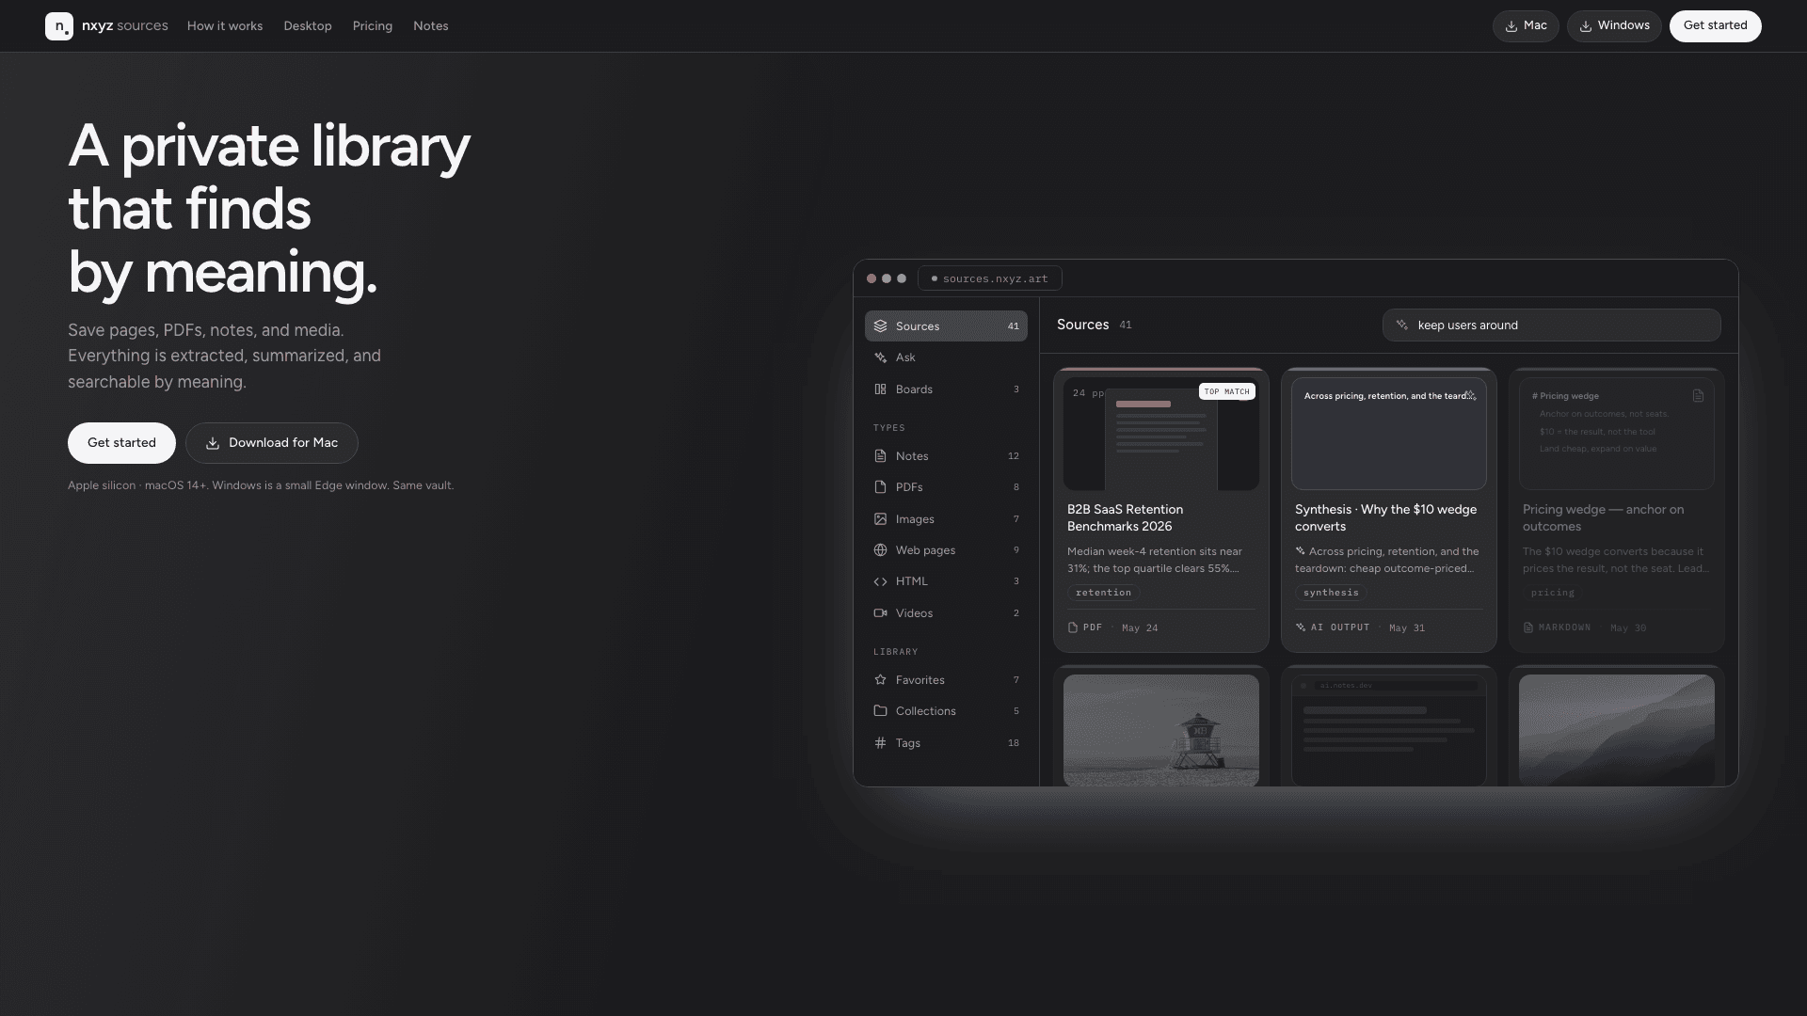Click the Boards icon in sidebar
Image resolution: width=1807 pixels, height=1016 pixels.
coord(881,389)
